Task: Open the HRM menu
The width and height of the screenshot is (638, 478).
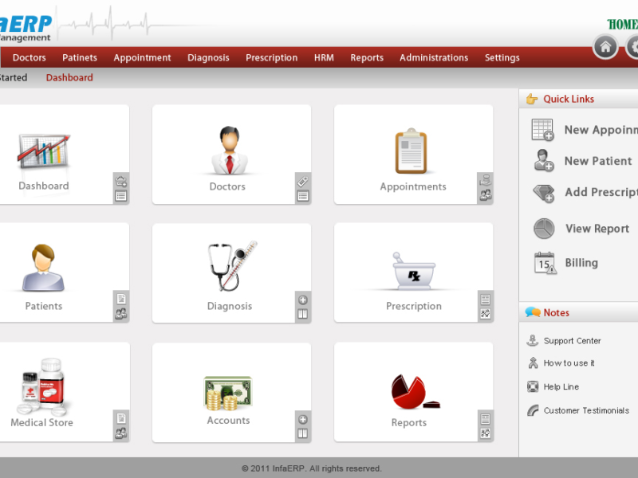Action: pyautogui.click(x=324, y=57)
